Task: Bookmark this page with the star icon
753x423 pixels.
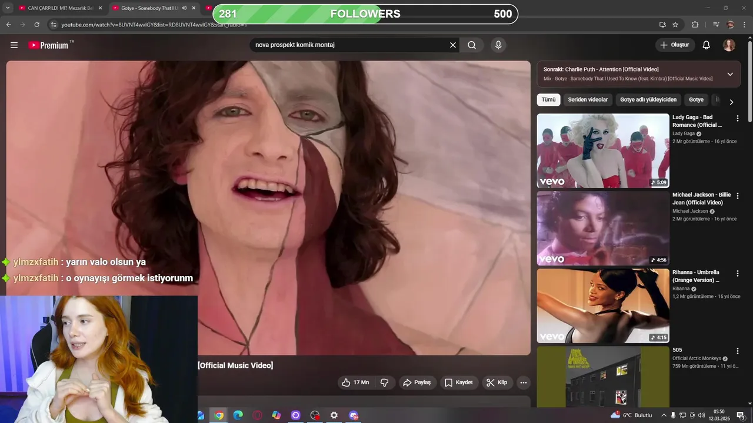Action: pos(675,25)
